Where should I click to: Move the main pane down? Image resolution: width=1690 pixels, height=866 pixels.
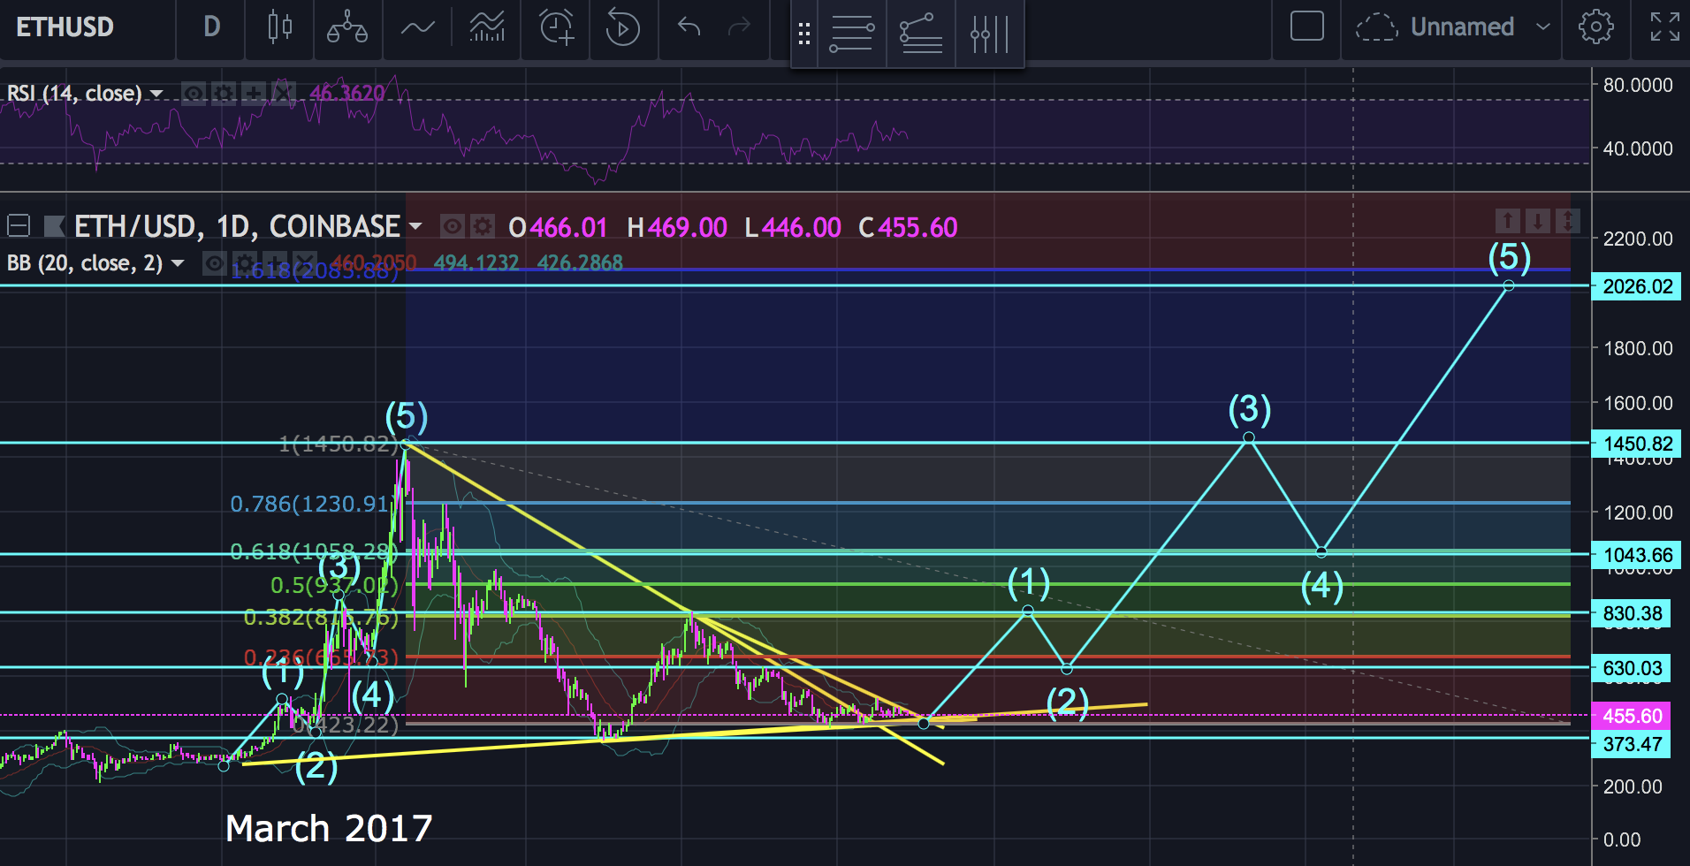click(1538, 221)
